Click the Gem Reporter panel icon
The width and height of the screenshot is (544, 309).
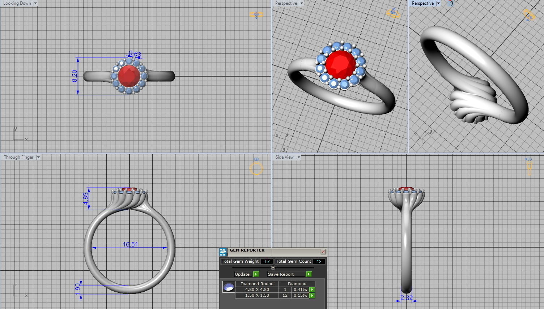(x=223, y=252)
